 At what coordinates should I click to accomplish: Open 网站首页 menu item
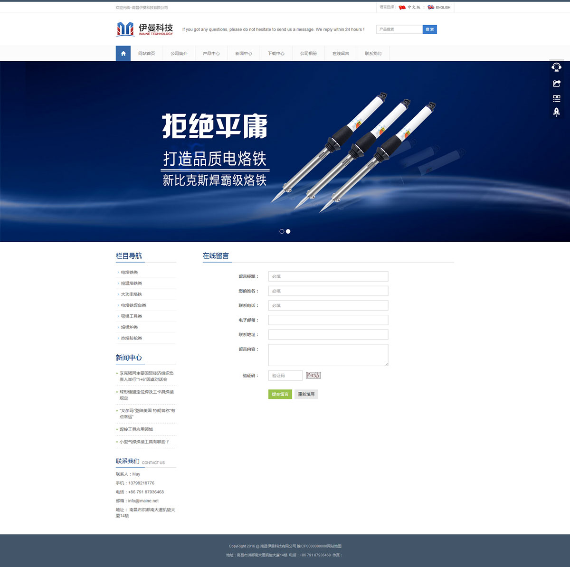click(x=147, y=53)
